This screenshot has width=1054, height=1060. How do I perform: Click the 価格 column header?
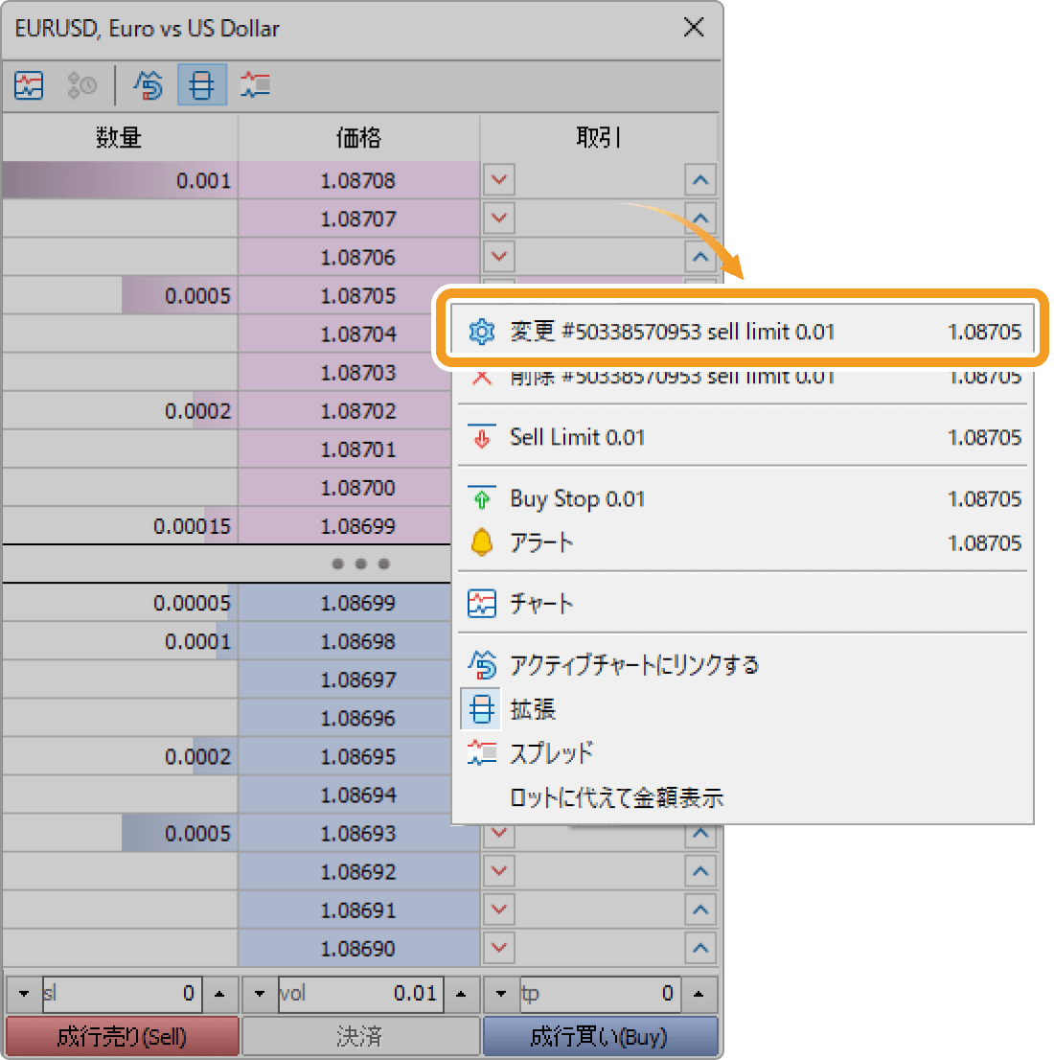pos(359,137)
